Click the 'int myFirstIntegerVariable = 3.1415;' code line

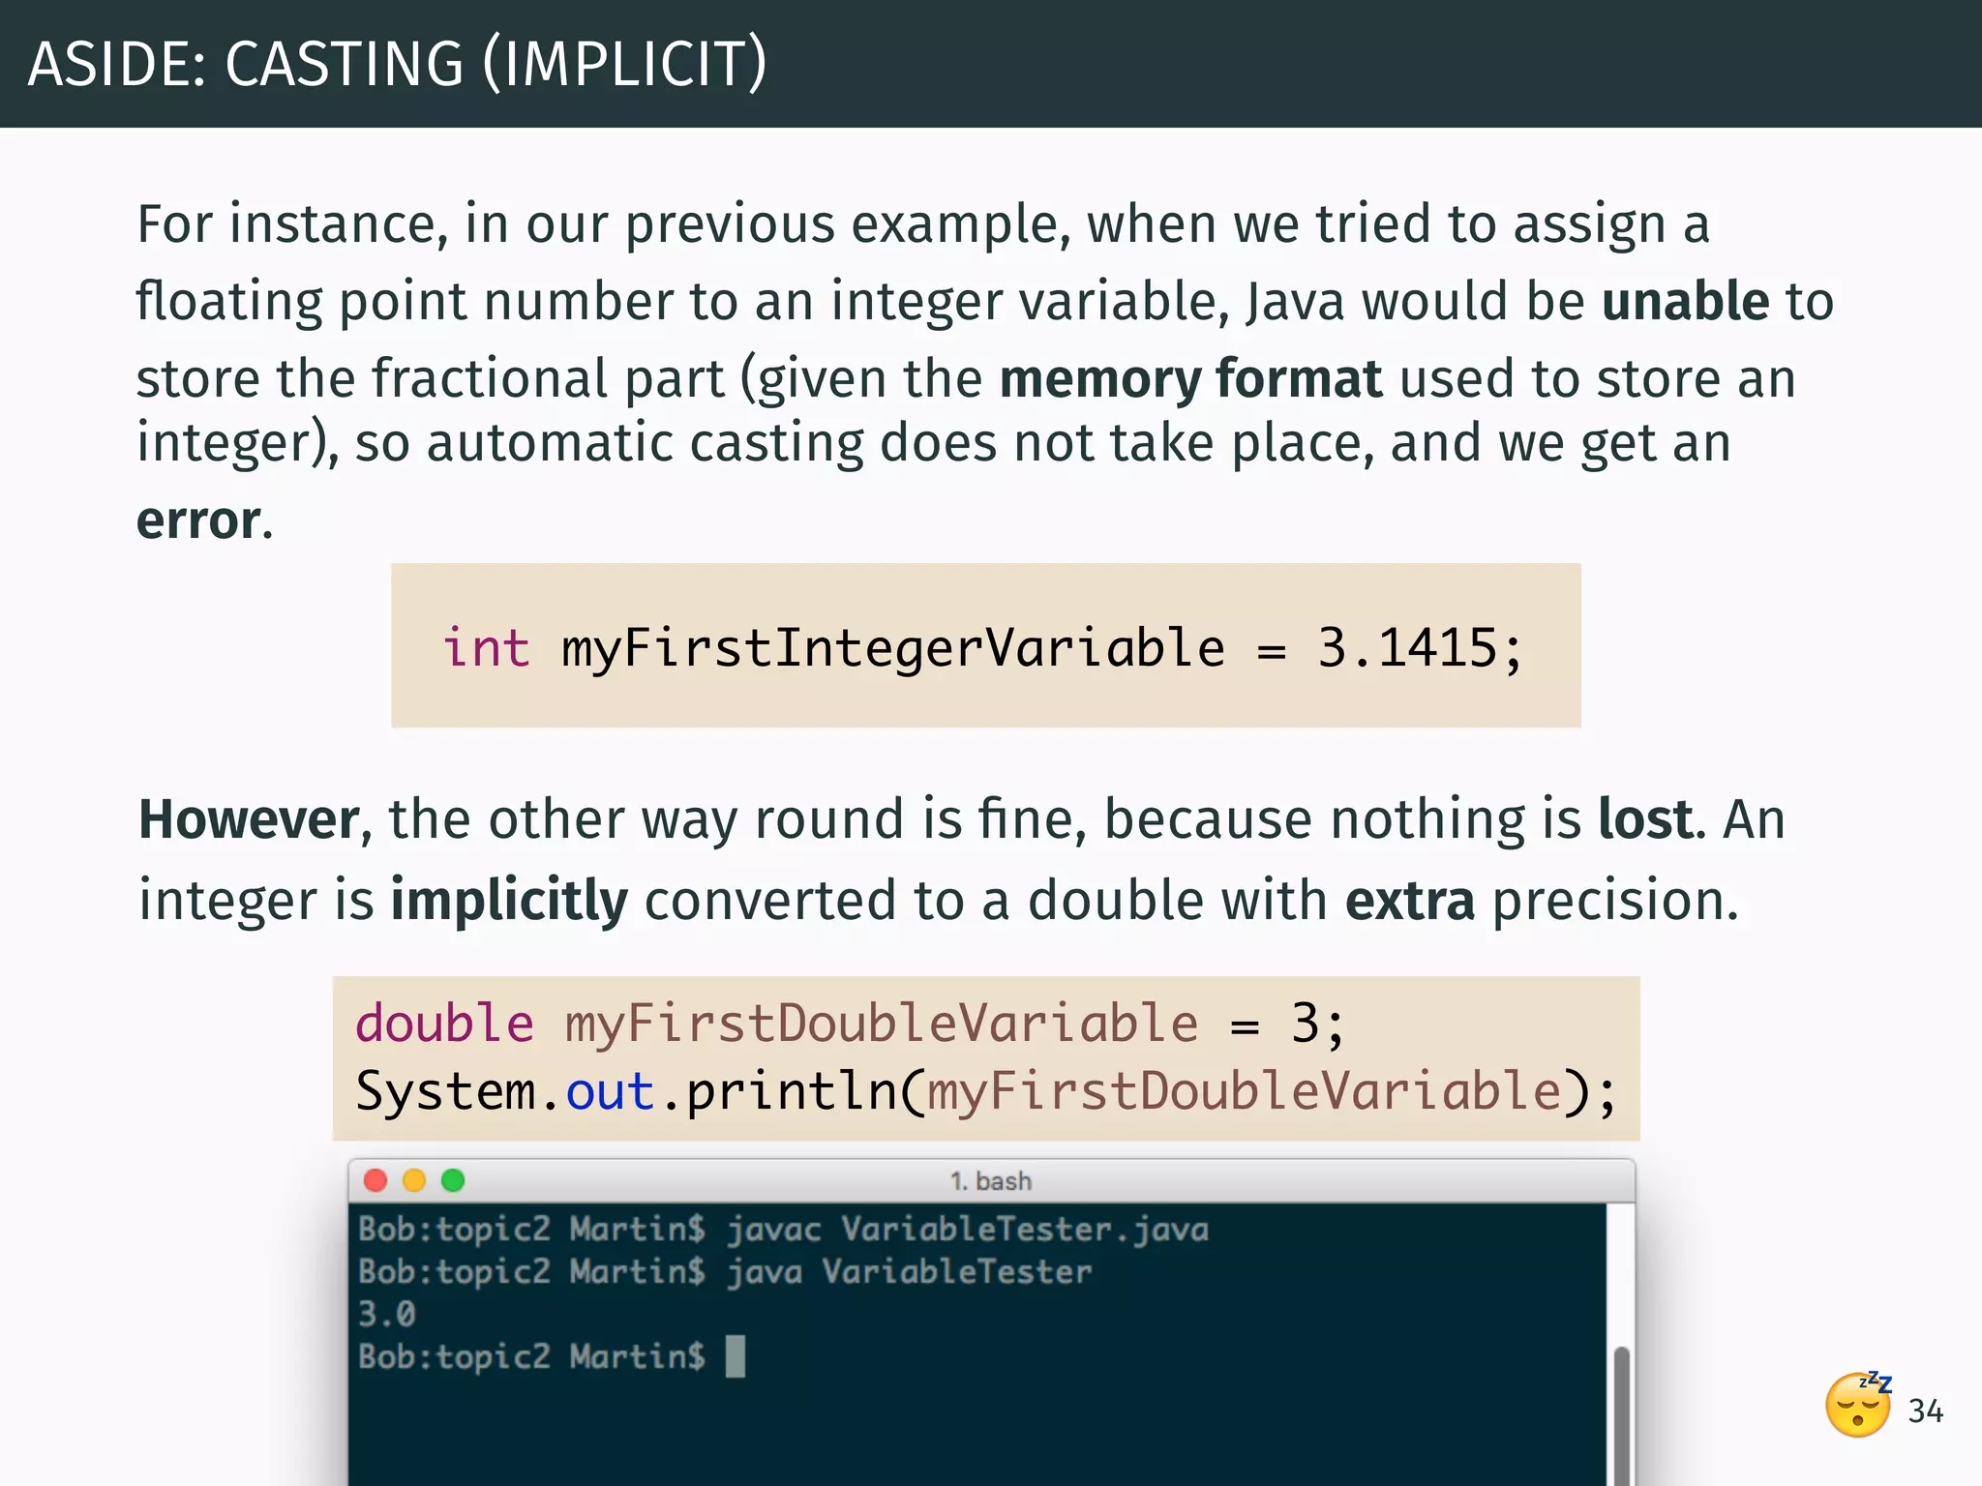click(x=983, y=647)
